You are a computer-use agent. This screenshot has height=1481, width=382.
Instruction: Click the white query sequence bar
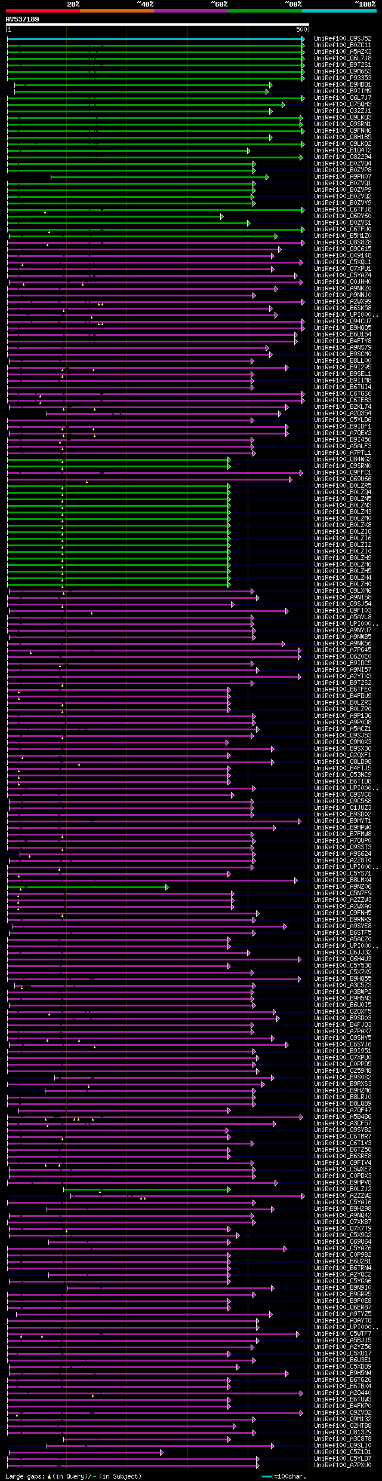[x=157, y=25]
